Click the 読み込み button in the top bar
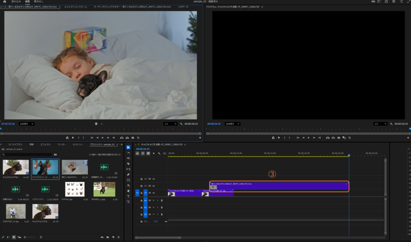This screenshot has height=242, width=411. [16, 2]
